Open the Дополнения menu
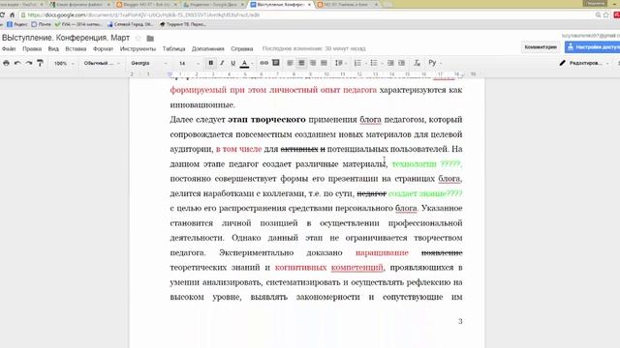 [208, 49]
